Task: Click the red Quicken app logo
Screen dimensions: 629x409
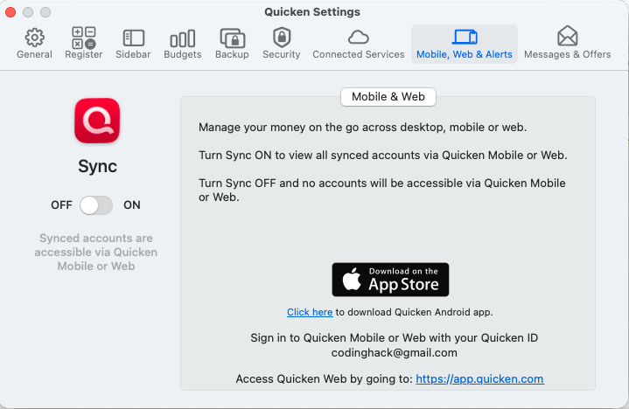Action: pos(97,121)
